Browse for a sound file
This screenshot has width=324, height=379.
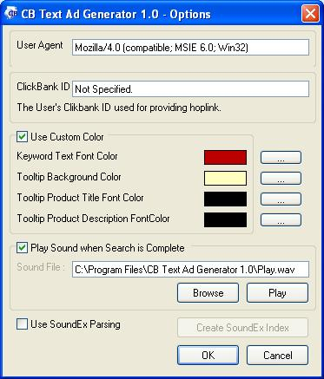(x=208, y=293)
